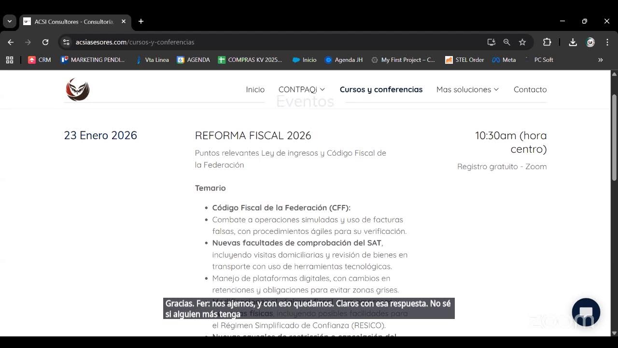Open the Meta bookmark
Viewport: 618px width, 348px height.
click(x=504, y=60)
